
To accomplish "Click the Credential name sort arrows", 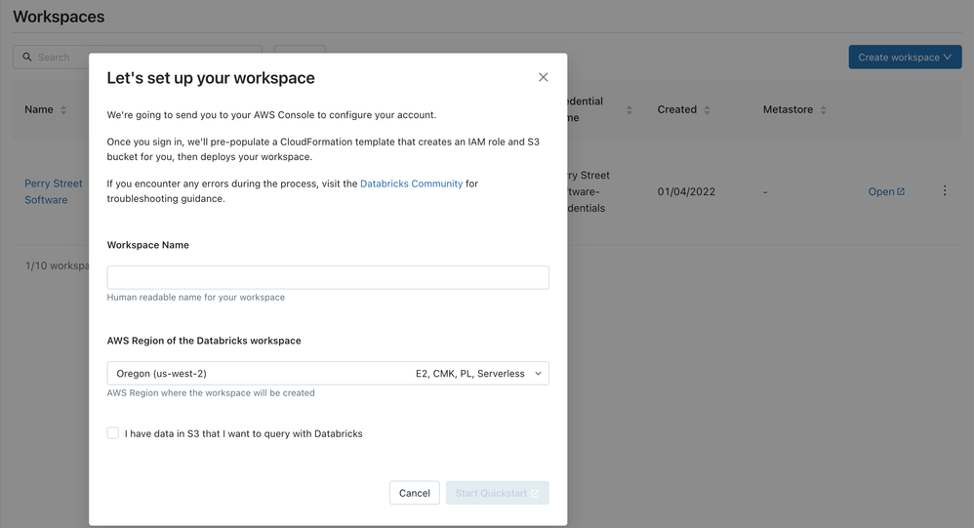I will [629, 110].
